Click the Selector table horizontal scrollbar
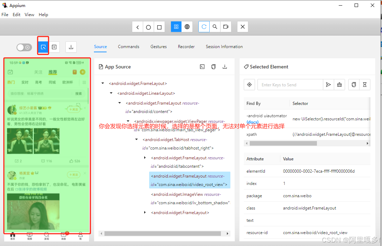382x246 pixels. 283,144
